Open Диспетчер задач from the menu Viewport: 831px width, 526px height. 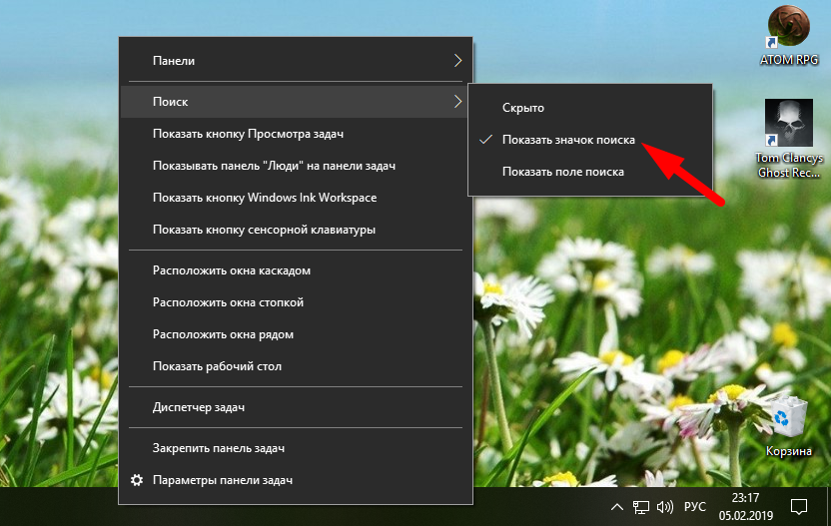199,407
